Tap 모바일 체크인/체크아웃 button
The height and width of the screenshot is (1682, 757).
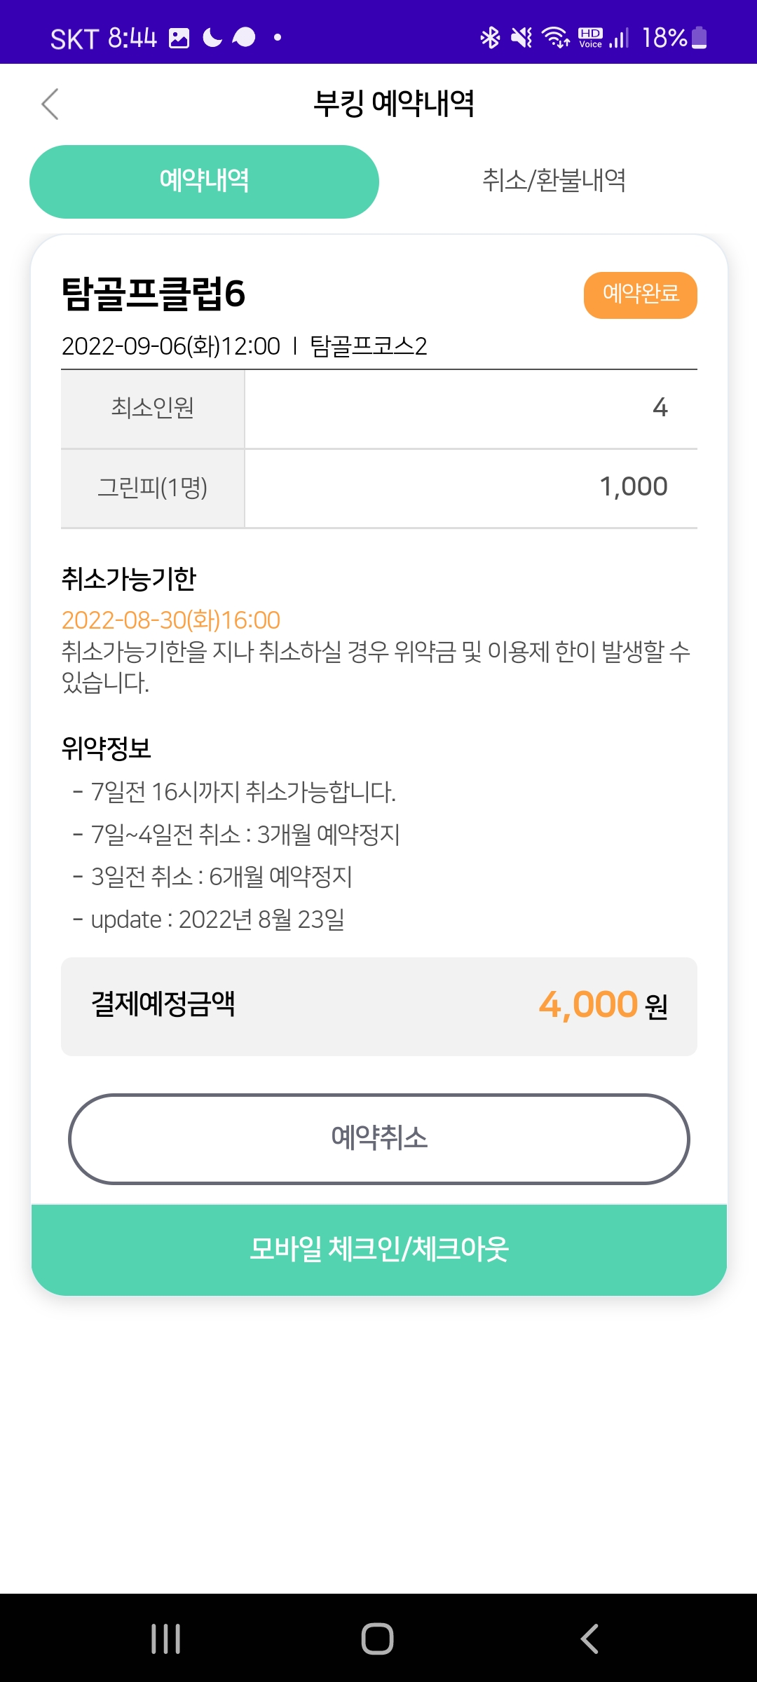378,1249
